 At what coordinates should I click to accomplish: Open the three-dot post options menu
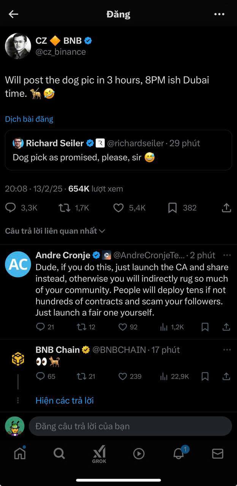[219, 14]
